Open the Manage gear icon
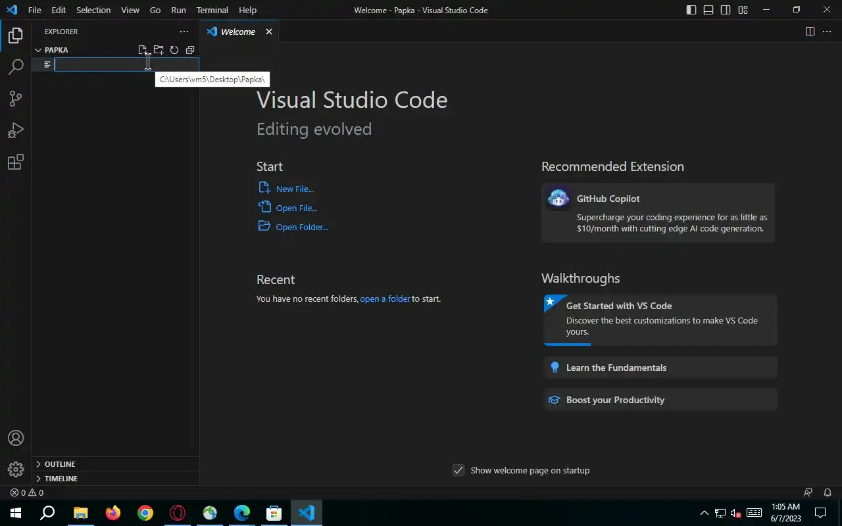This screenshot has height=526, width=842. pos(16,469)
